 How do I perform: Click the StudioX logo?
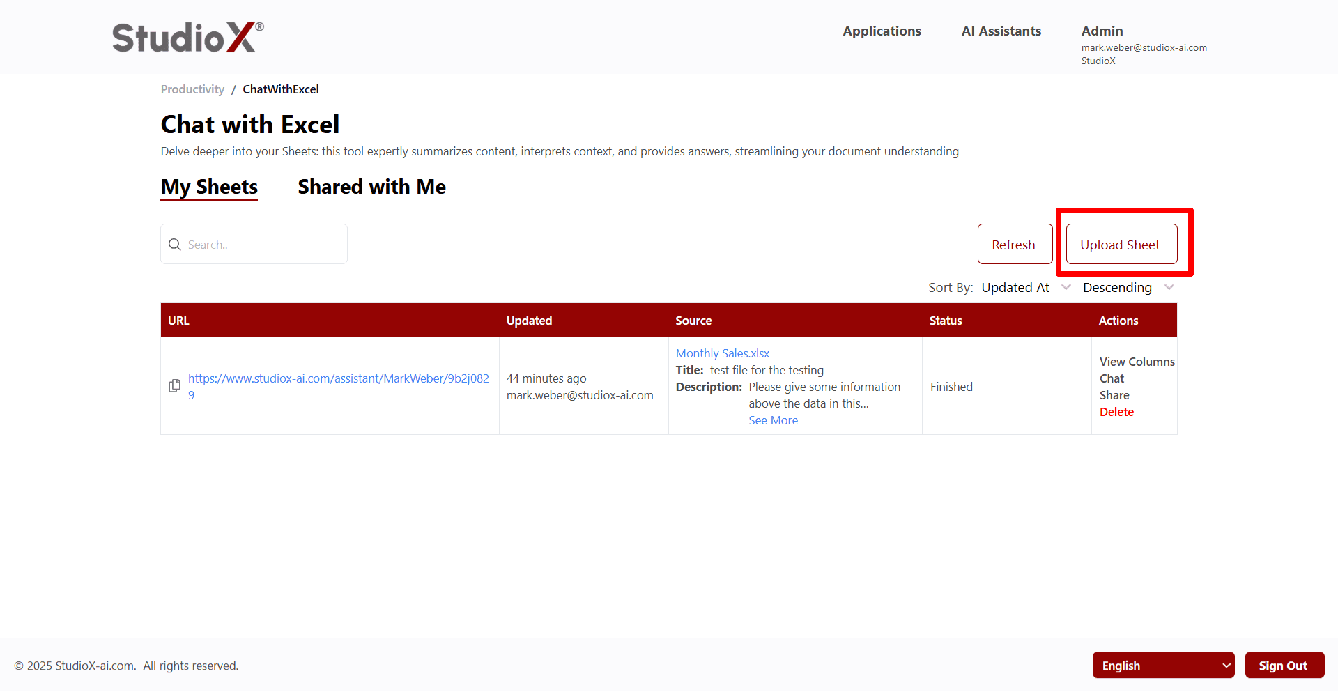[x=187, y=38]
